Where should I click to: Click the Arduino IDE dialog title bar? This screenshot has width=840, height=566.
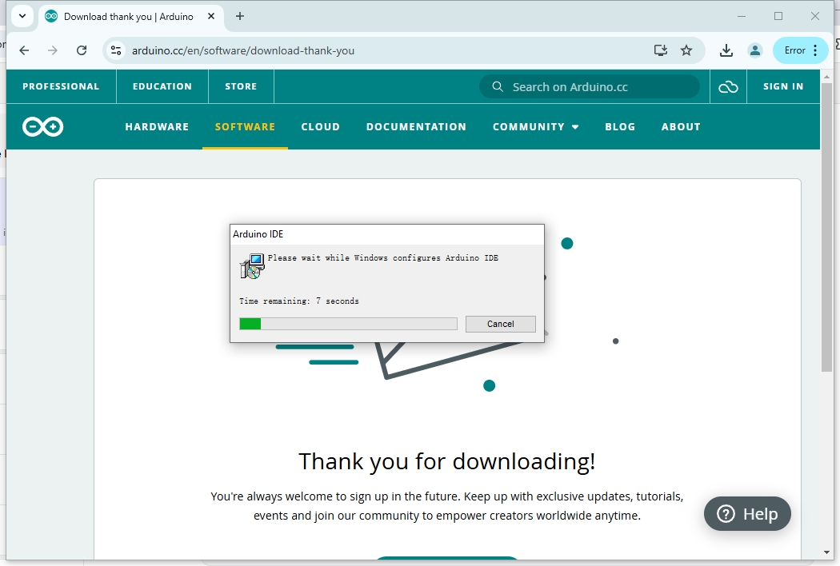coord(386,234)
